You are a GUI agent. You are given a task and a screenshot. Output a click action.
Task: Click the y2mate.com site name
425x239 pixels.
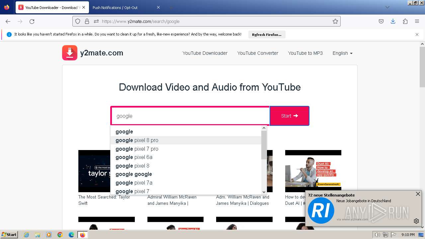point(102,53)
